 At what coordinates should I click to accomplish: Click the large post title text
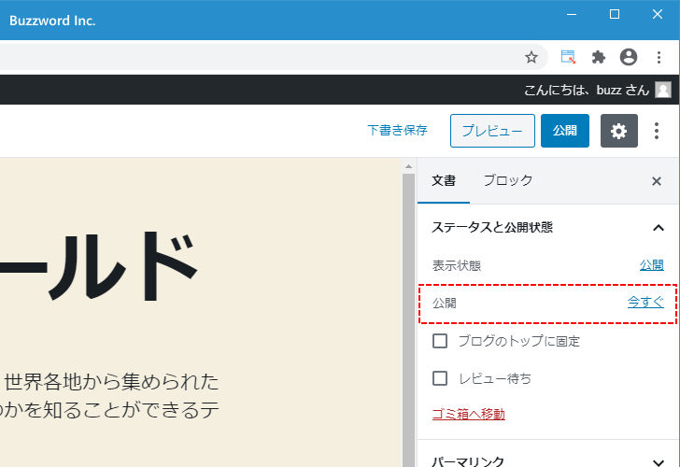pos(100,267)
